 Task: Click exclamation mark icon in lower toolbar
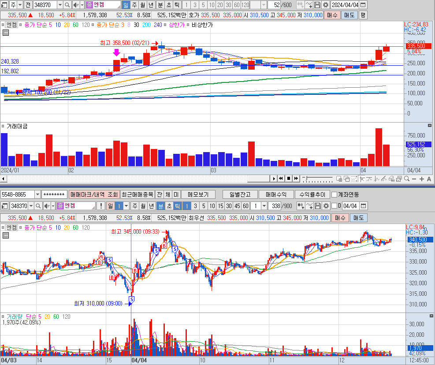pos(101,206)
